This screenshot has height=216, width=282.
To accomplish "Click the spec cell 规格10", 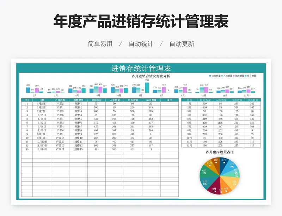I will [x=78, y=138].
